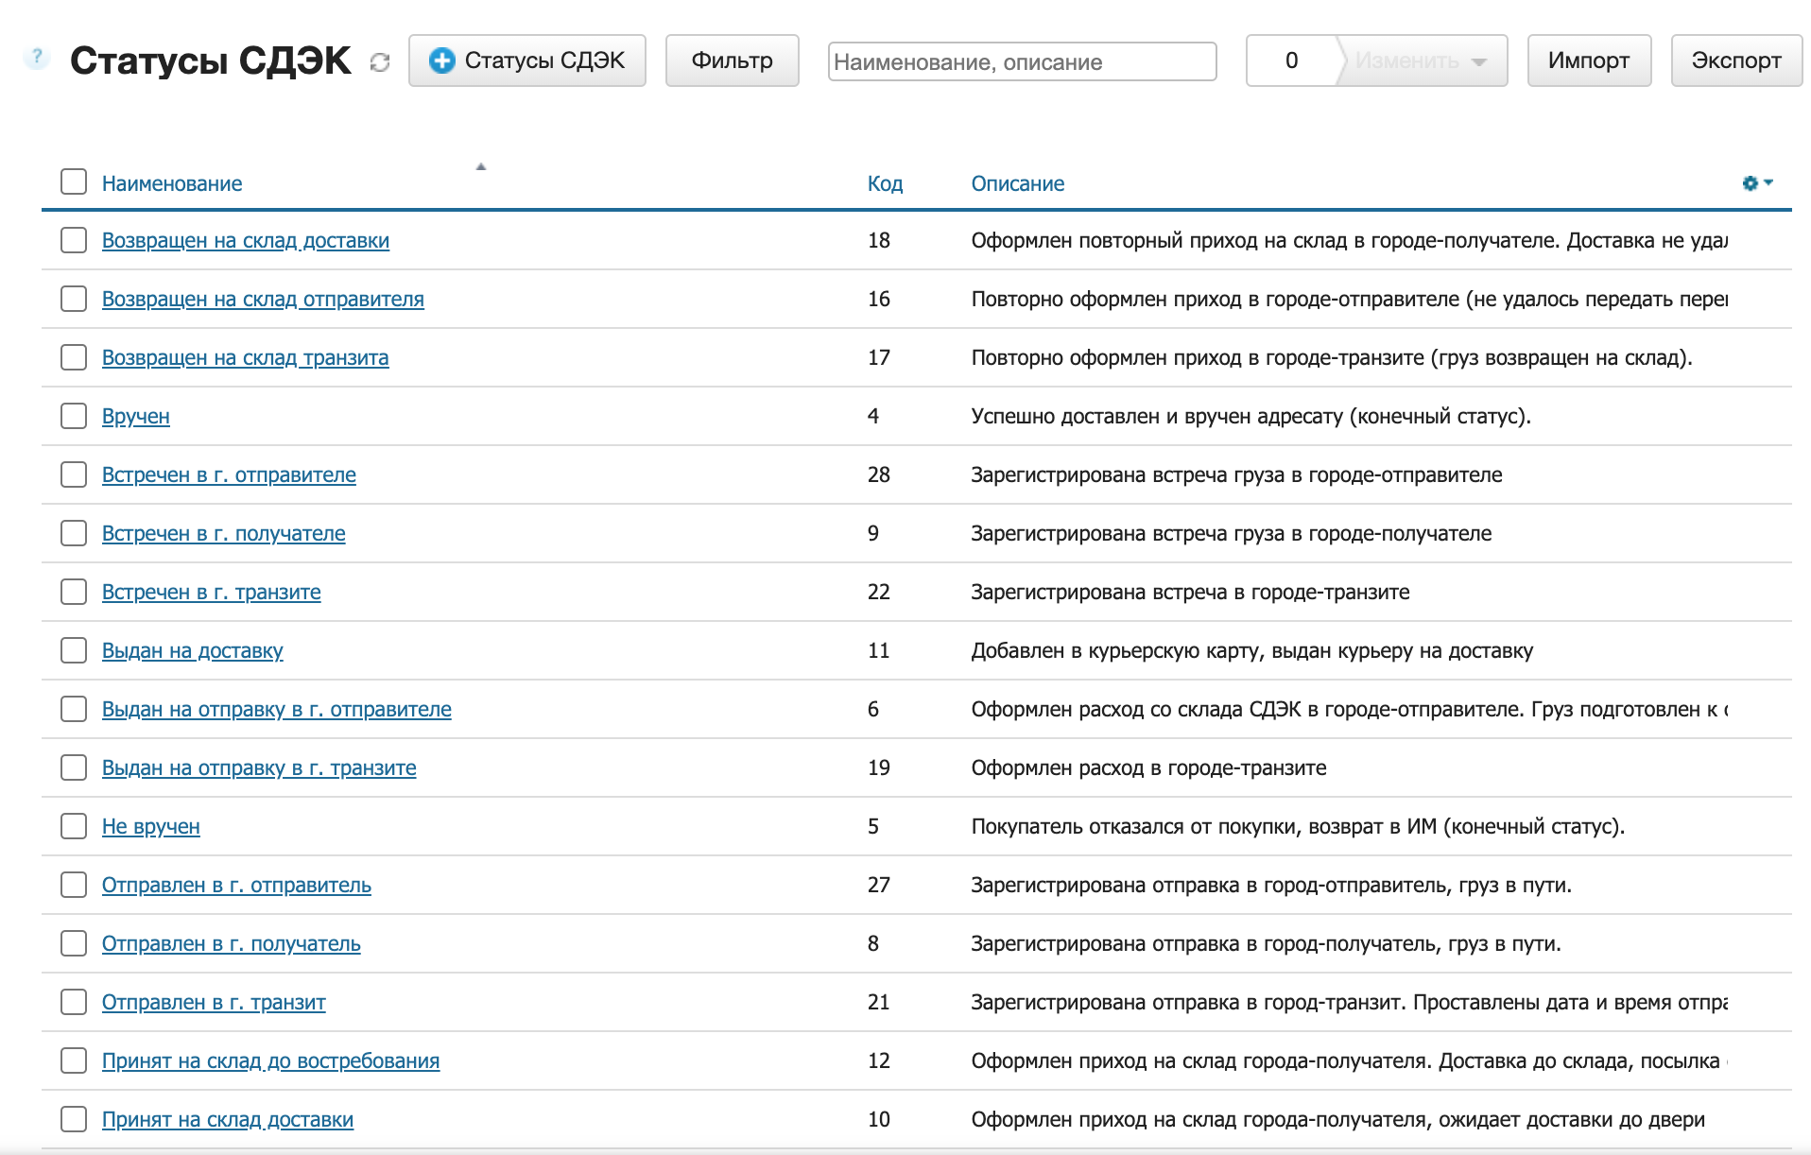The image size is (1811, 1155).
Task: Tick checkbox beside Выдан на доставку
Action: pos(74,650)
